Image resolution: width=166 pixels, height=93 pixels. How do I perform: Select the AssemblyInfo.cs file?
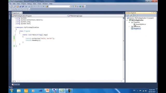click(140, 24)
